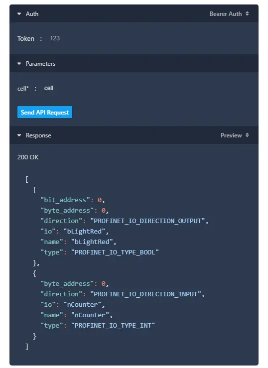Click the bit_address key in JSON
Viewport: 268px width, 368px height.
65,200
